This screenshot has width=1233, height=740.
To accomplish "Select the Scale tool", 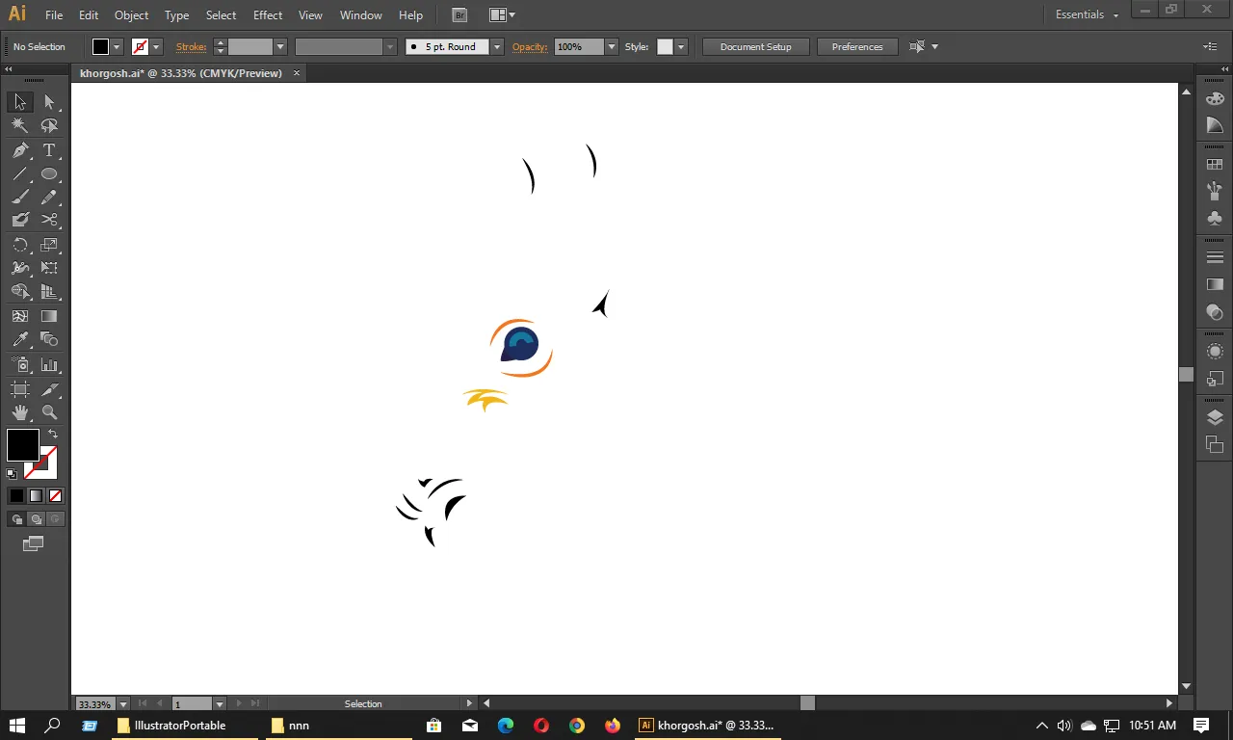I will pyautogui.click(x=49, y=246).
